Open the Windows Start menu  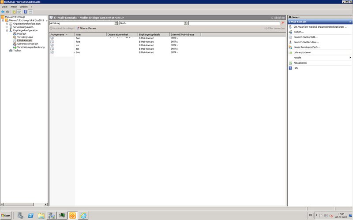[6, 216]
